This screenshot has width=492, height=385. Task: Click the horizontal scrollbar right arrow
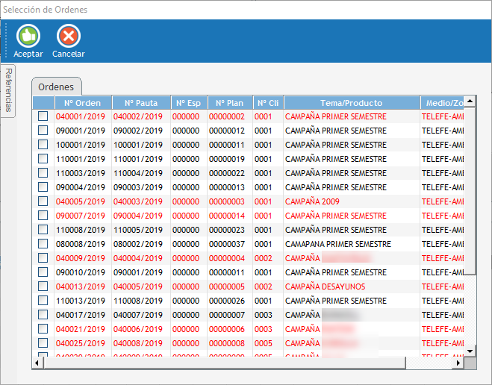[458, 363]
